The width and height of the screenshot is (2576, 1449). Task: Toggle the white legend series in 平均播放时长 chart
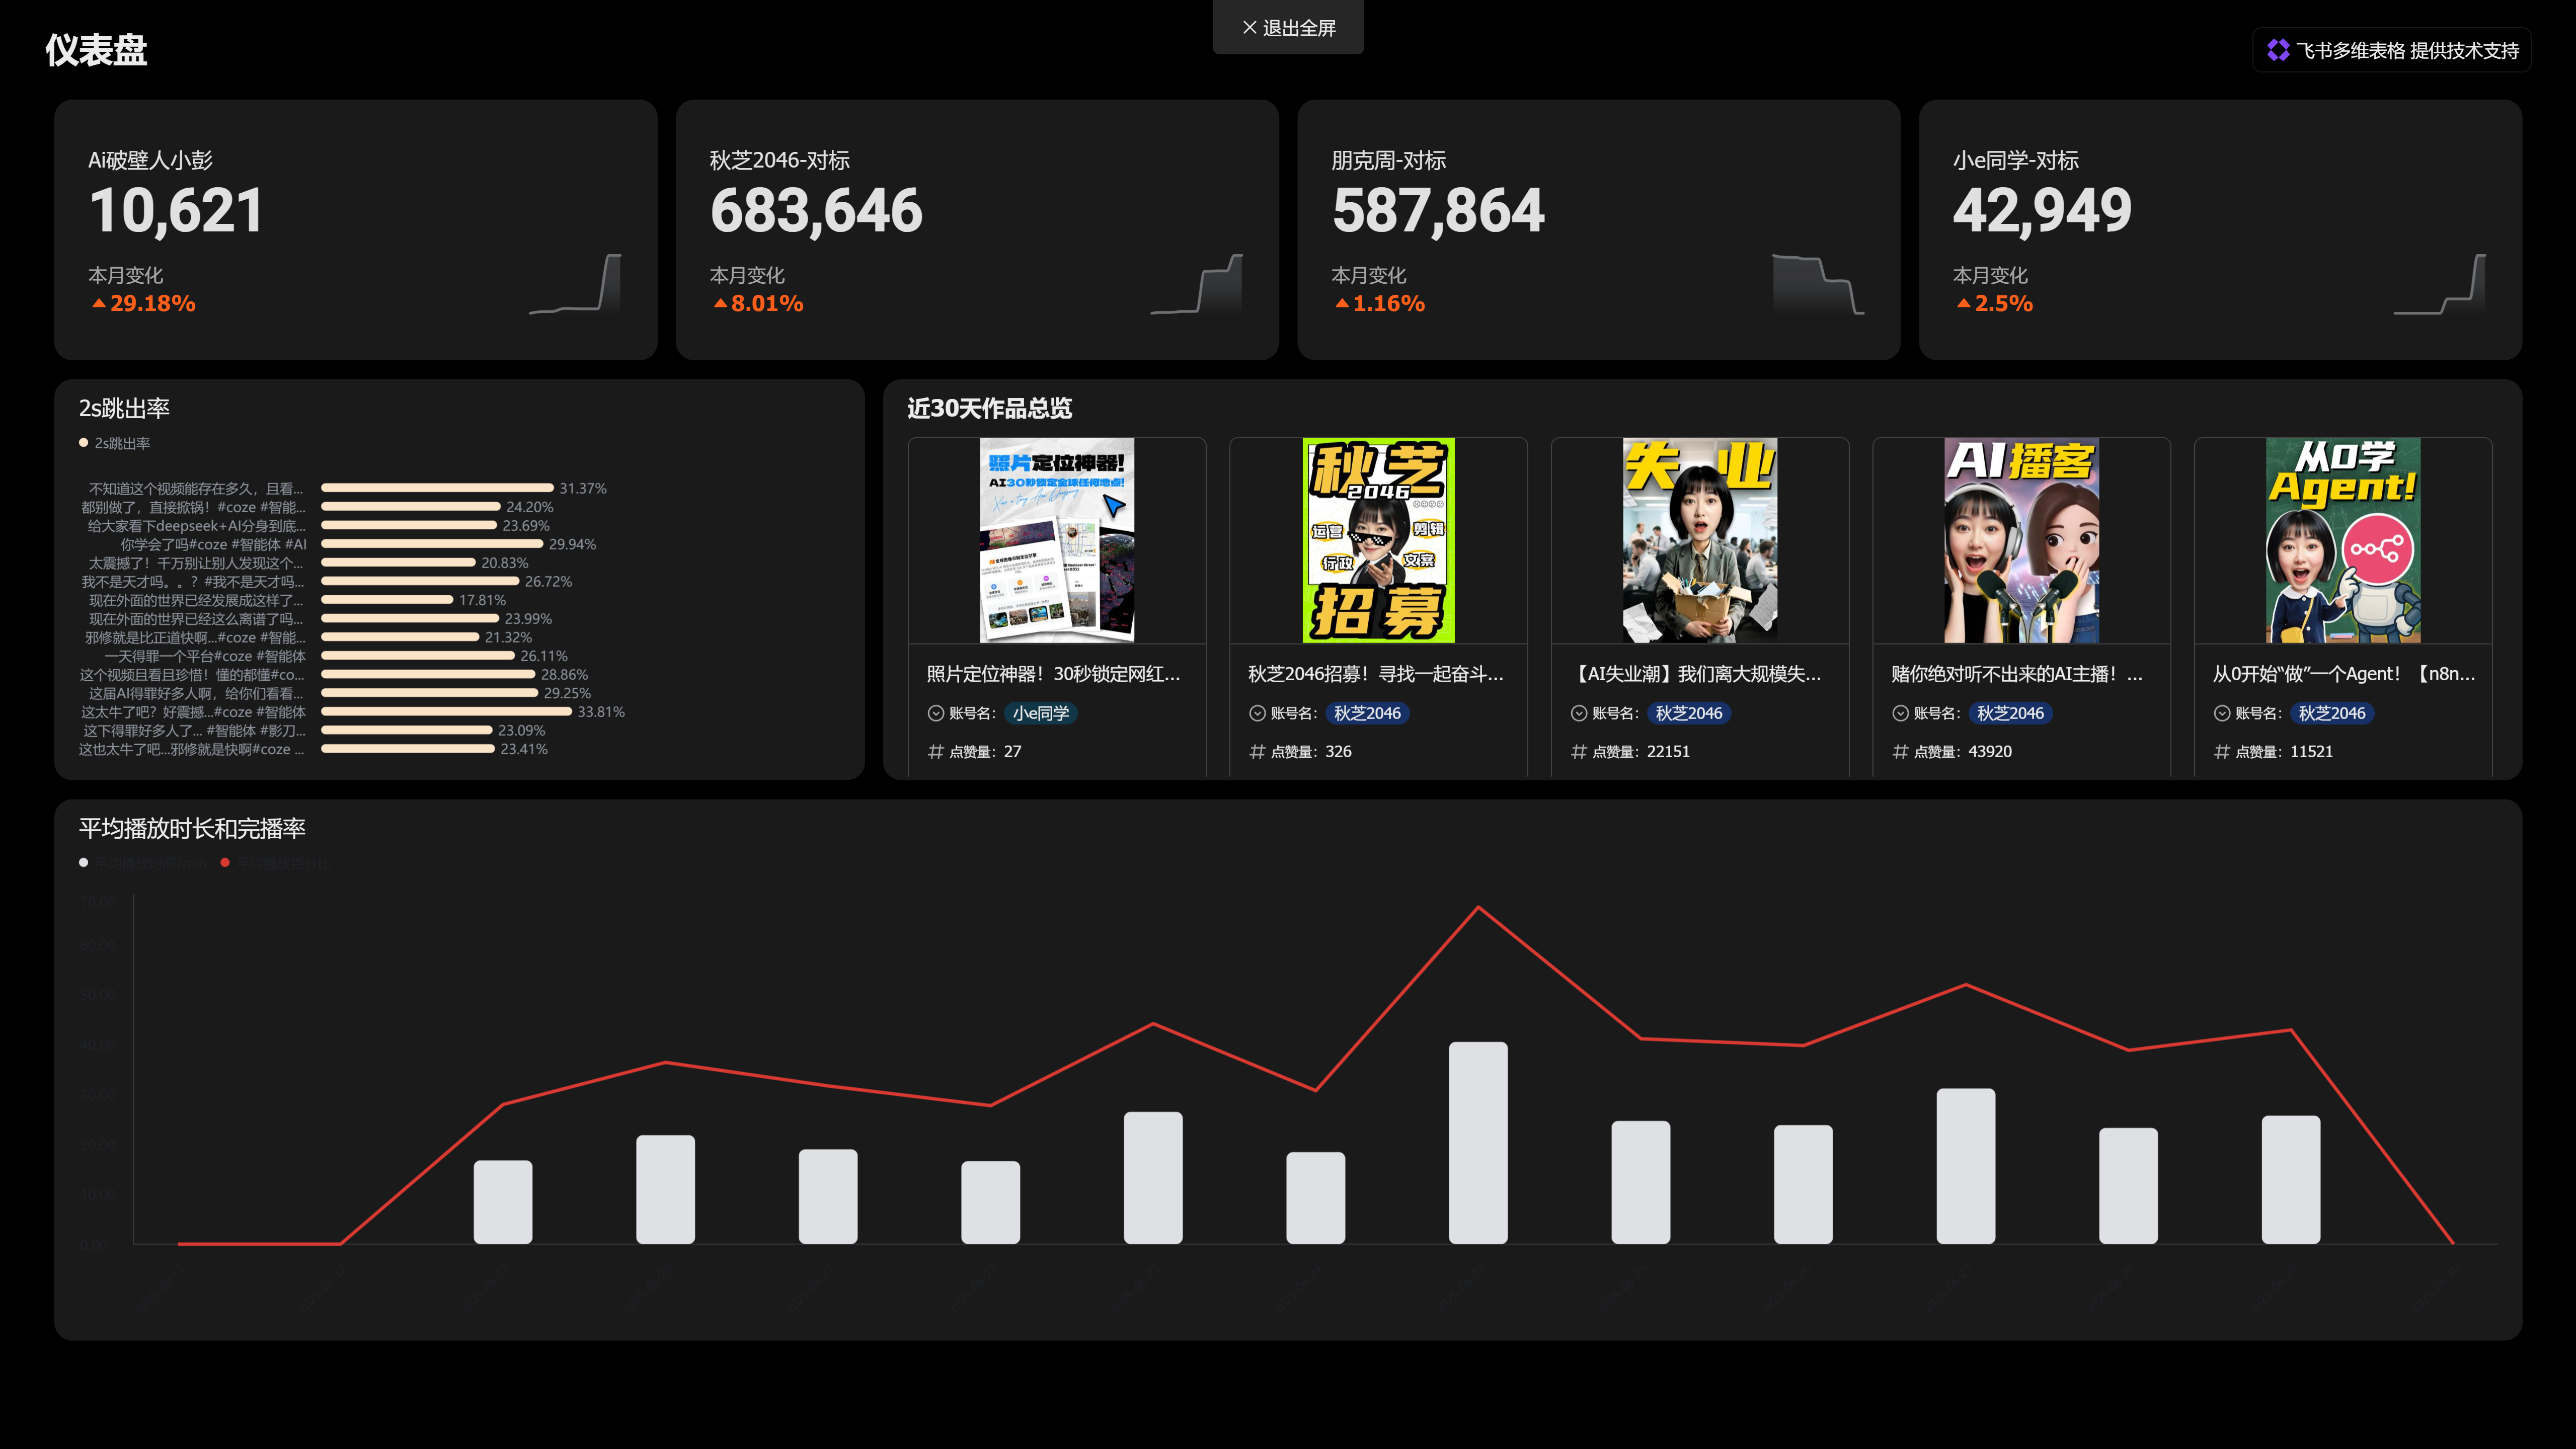(x=84, y=863)
